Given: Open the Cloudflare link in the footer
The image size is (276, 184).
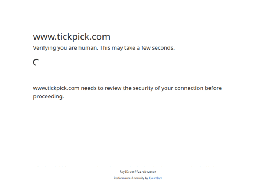Looking at the screenshot, I should click(x=155, y=178).
